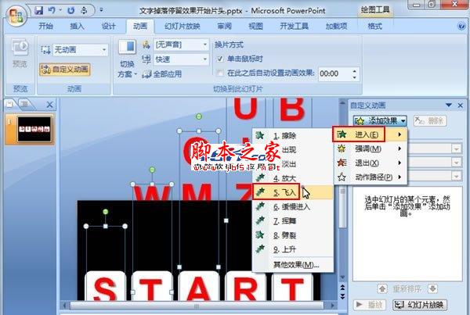Click the transition scheme (切换方案) thumbnail icon

[127, 47]
